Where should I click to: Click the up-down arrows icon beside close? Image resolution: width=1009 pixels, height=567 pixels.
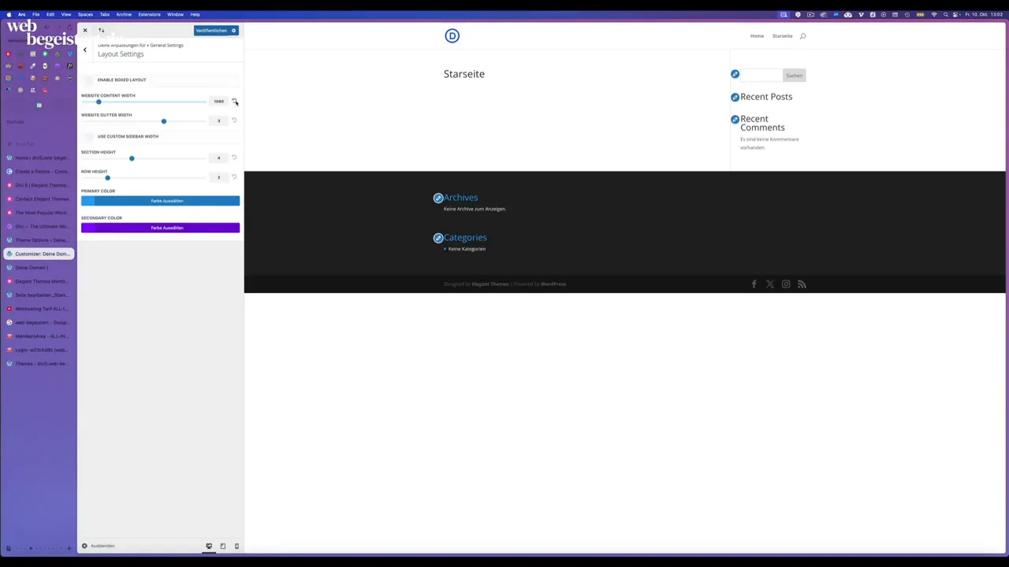pyautogui.click(x=101, y=31)
